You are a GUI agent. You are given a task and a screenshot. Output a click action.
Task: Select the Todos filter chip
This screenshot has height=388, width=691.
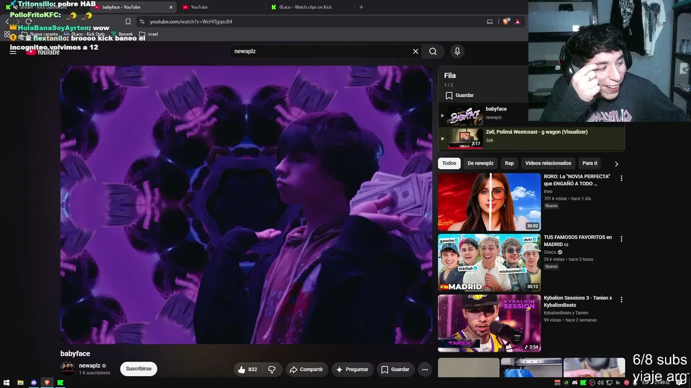click(x=449, y=163)
